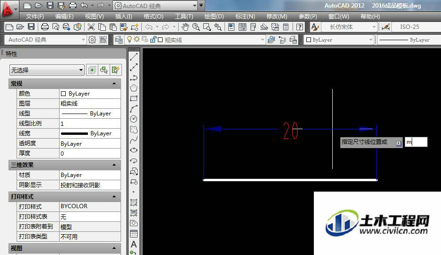This screenshot has height=255, width=441.
Task: Open the 标注(N) menu
Action: click(245, 17)
